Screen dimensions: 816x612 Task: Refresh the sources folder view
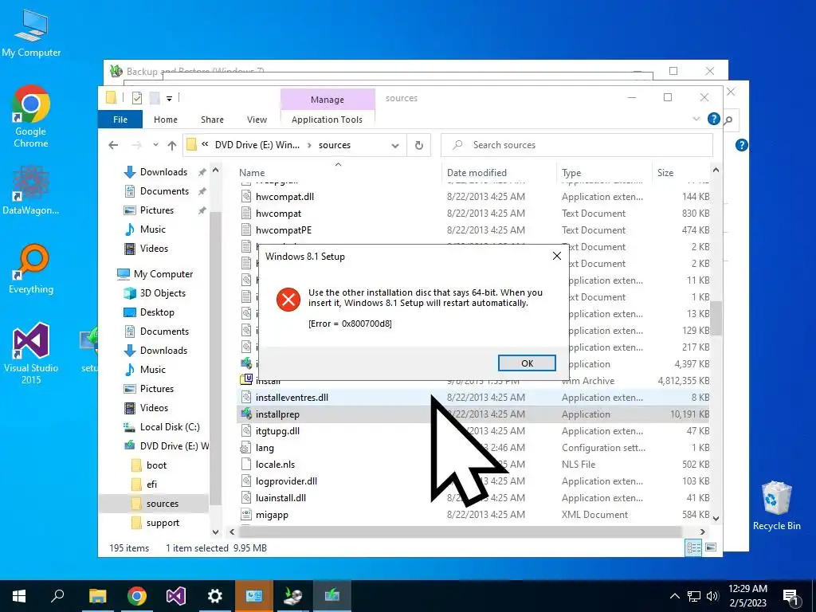pos(419,145)
